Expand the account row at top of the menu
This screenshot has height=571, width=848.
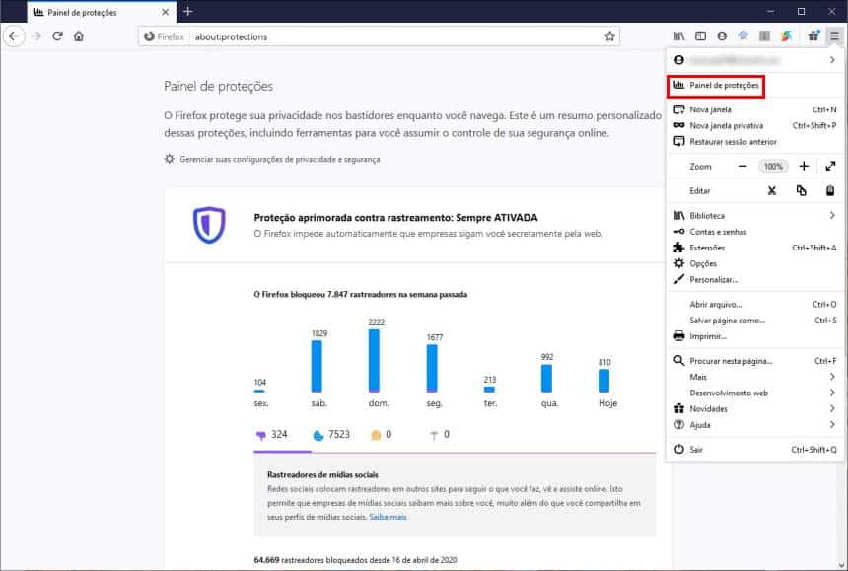pyautogui.click(x=755, y=60)
